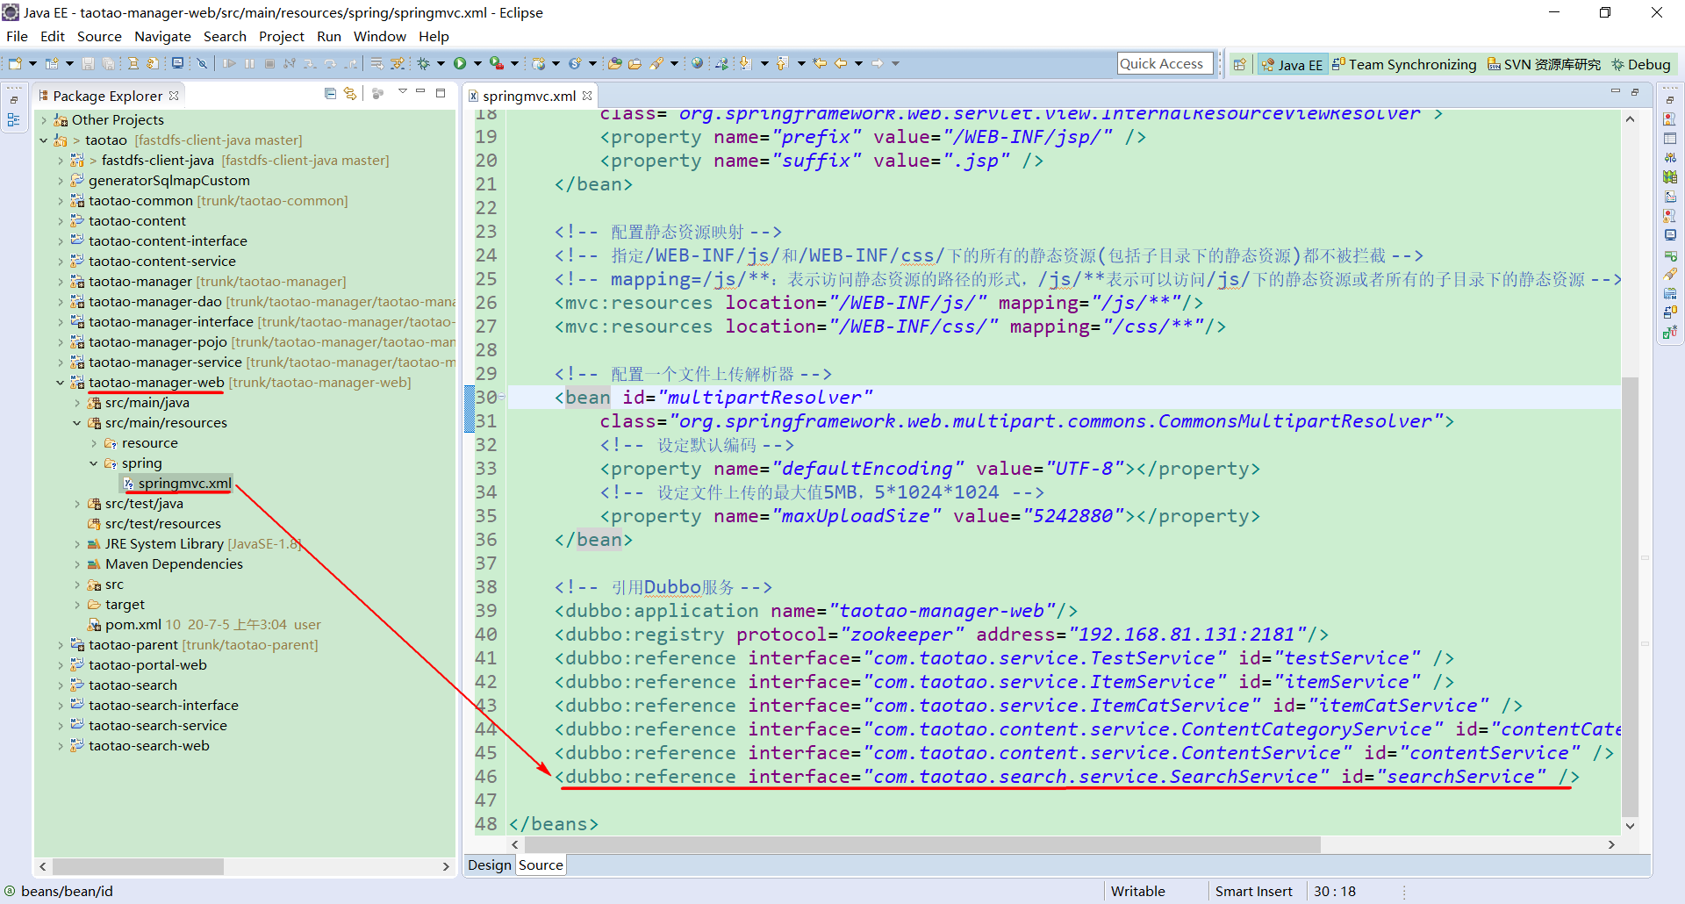Click the Last Edit Location arrow icon
The image size is (1685, 904).
[x=820, y=63]
